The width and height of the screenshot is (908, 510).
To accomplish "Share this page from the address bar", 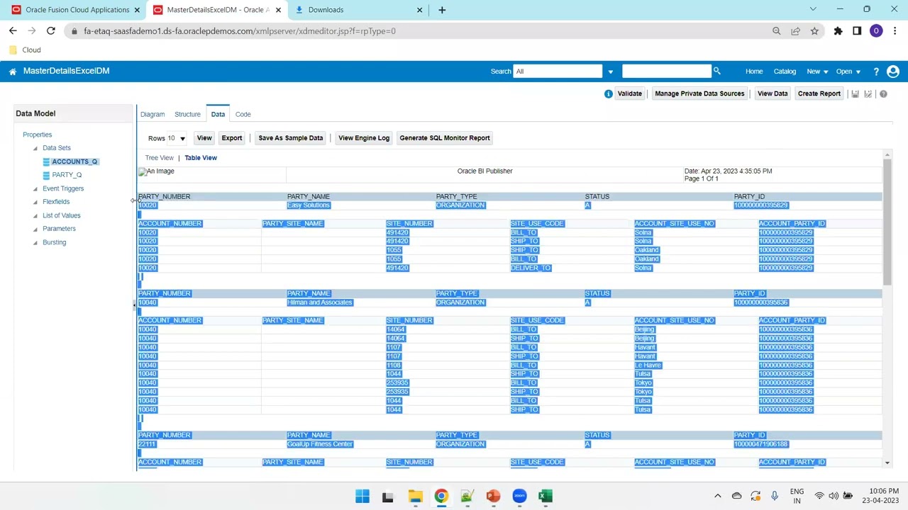I will [795, 31].
